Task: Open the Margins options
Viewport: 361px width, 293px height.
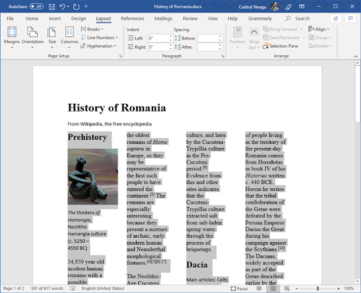Action: click(11, 37)
